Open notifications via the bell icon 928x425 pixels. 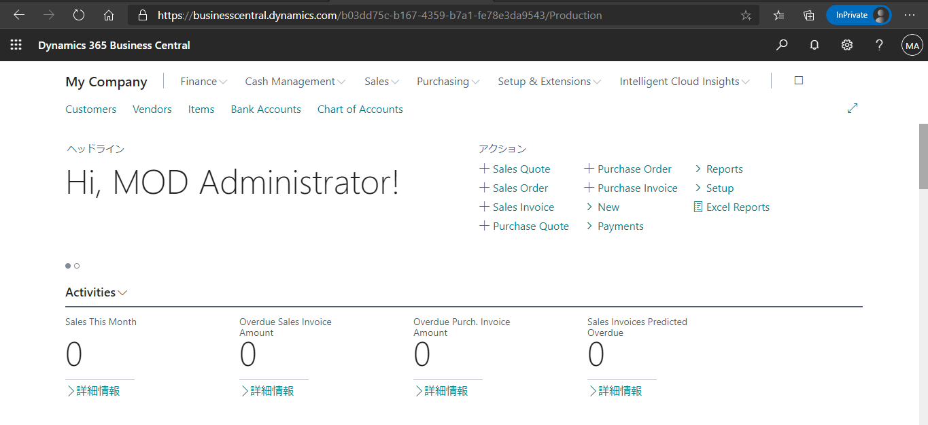[814, 45]
